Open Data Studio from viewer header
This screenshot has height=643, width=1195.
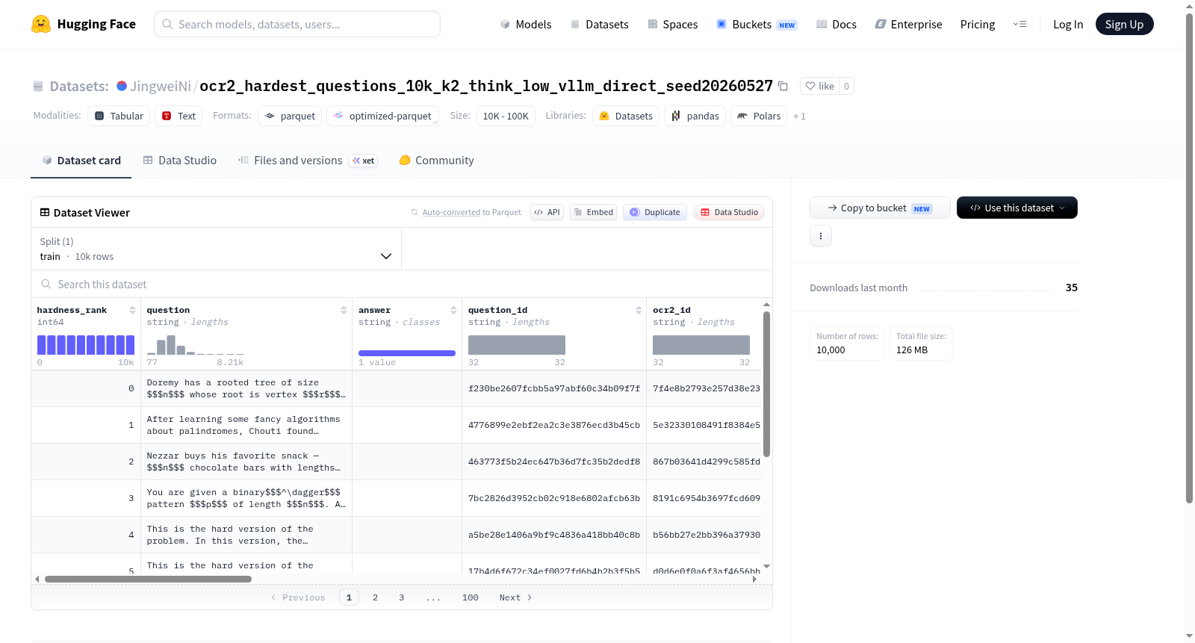[729, 212]
